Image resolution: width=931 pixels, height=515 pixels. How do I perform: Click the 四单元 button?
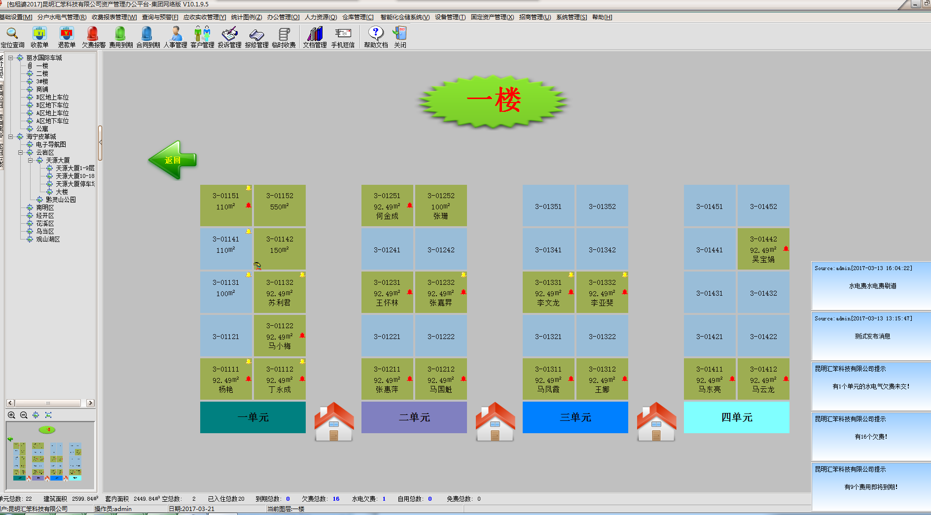(737, 417)
